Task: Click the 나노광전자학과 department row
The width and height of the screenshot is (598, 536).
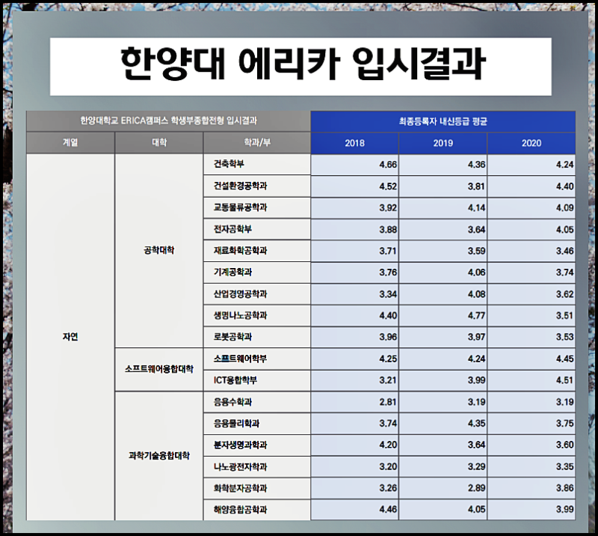Action: pyautogui.click(x=257, y=466)
